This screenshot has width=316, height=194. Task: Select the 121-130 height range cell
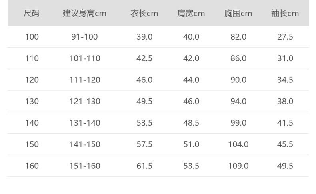(84, 101)
